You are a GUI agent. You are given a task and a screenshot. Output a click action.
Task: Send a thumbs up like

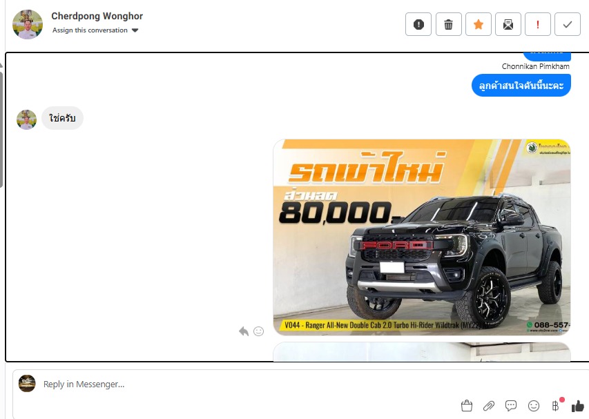(578, 405)
